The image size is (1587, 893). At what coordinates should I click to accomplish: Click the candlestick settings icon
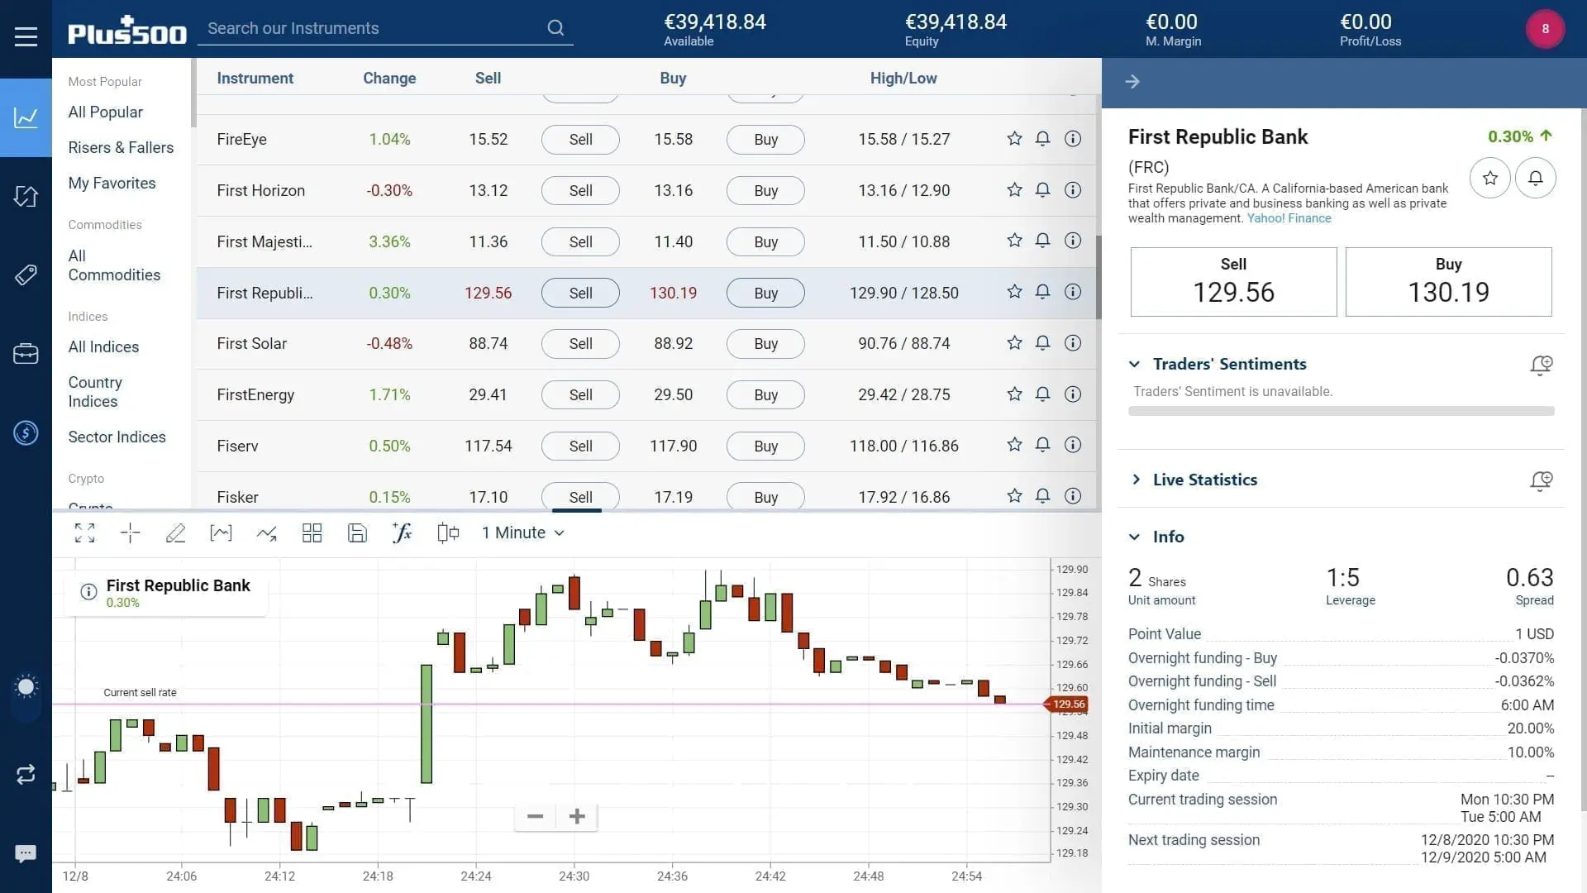[448, 533]
